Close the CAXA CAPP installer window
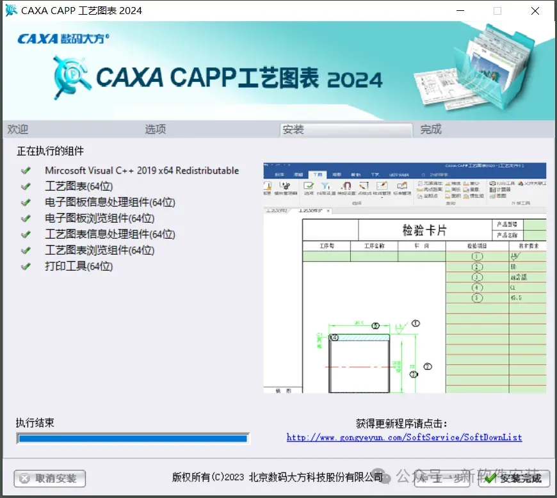The image size is (557, 498). click(535, 11)
